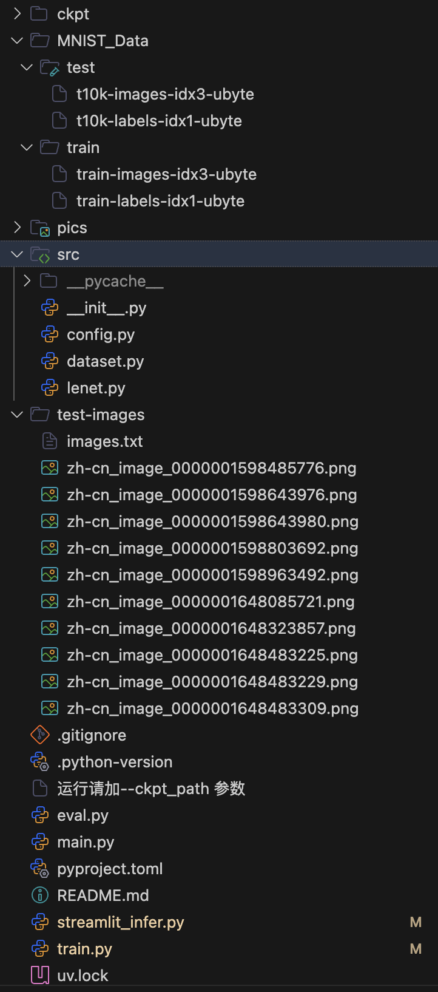Image resolution: width=438 pixels, height=992 pixels.
Task: Expand the __pycache__ folder
Action: tap(26, 280)
